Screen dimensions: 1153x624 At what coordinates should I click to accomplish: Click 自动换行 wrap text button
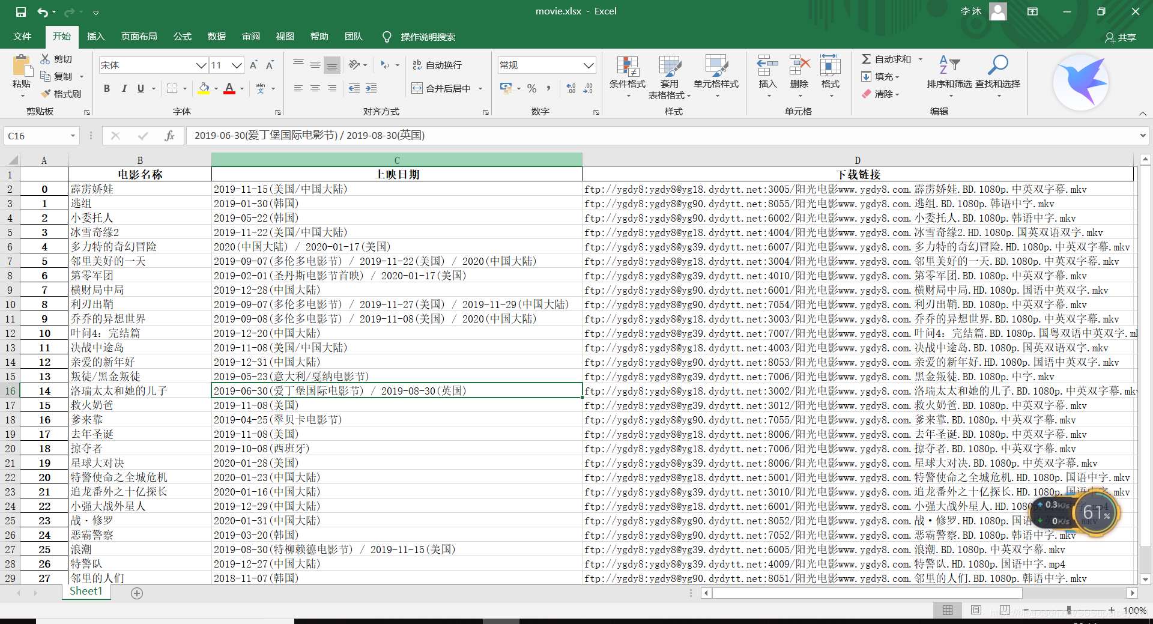(437, 65)
